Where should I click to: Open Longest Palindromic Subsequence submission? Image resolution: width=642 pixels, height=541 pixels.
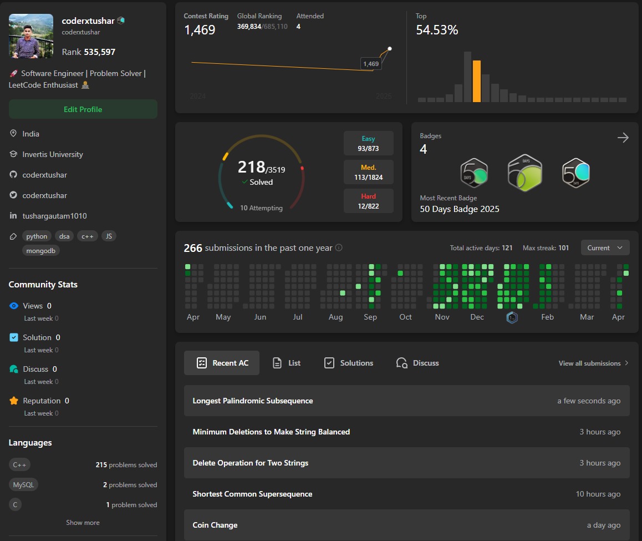[x=406, y=401]
